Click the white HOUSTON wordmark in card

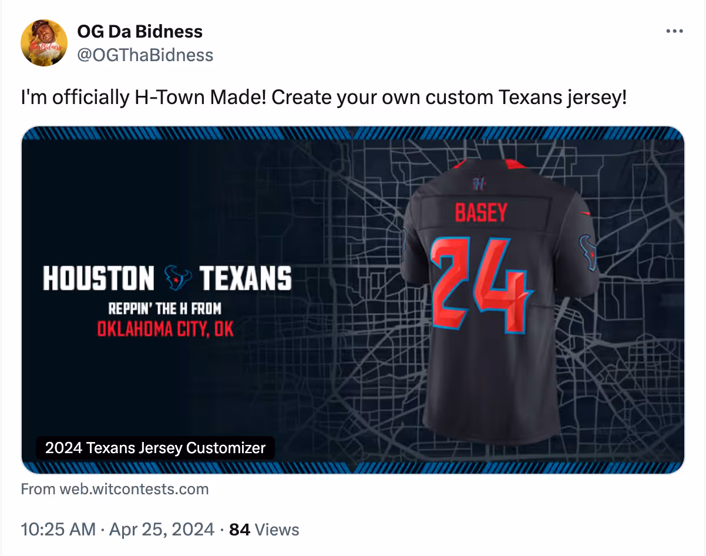pos(99,279)
